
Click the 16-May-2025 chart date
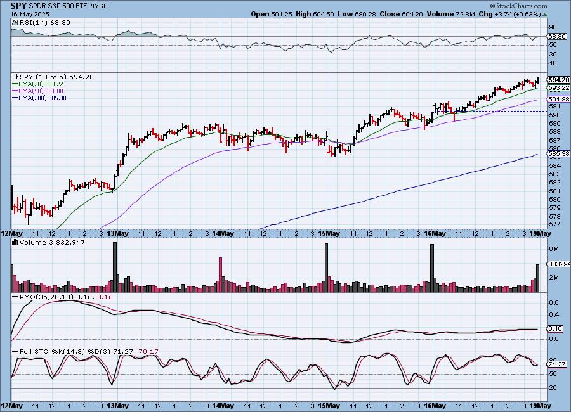[29, 15]
